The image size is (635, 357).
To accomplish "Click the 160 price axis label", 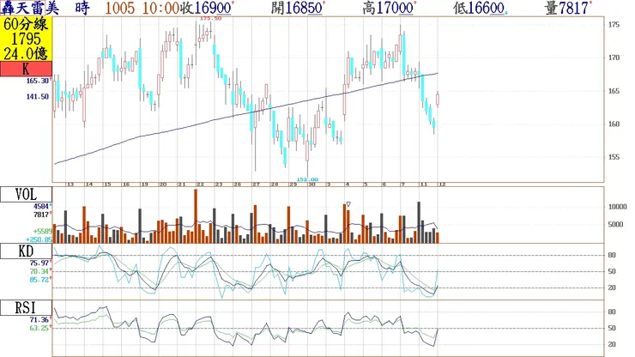I will pyautogui.click(x=614, y=124).
